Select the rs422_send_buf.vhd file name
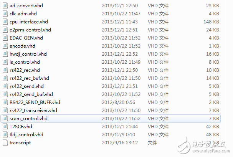The width and height of the screenshot is (233, 157). tap(31, 94)
